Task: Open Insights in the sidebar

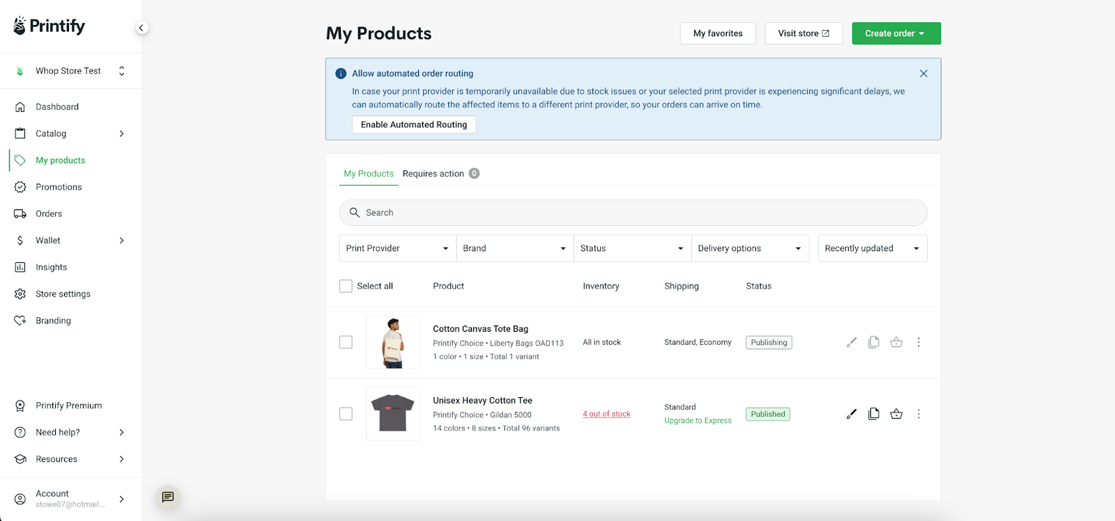Action: point(52,267)
